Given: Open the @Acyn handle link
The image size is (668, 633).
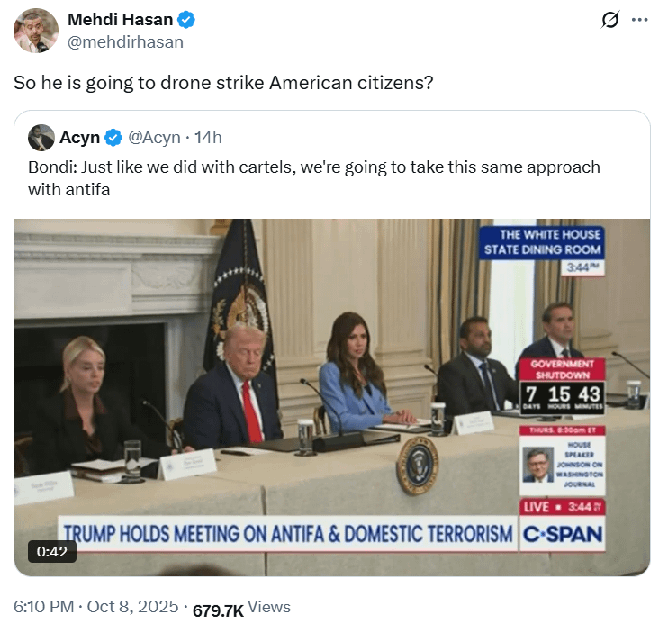Looking at the screenshot, I should click(x=154, y=138).
